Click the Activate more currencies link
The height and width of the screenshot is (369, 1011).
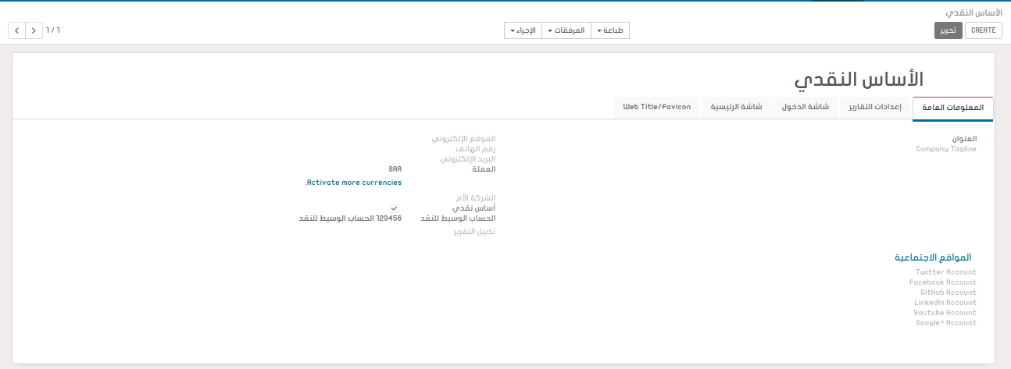353,183
